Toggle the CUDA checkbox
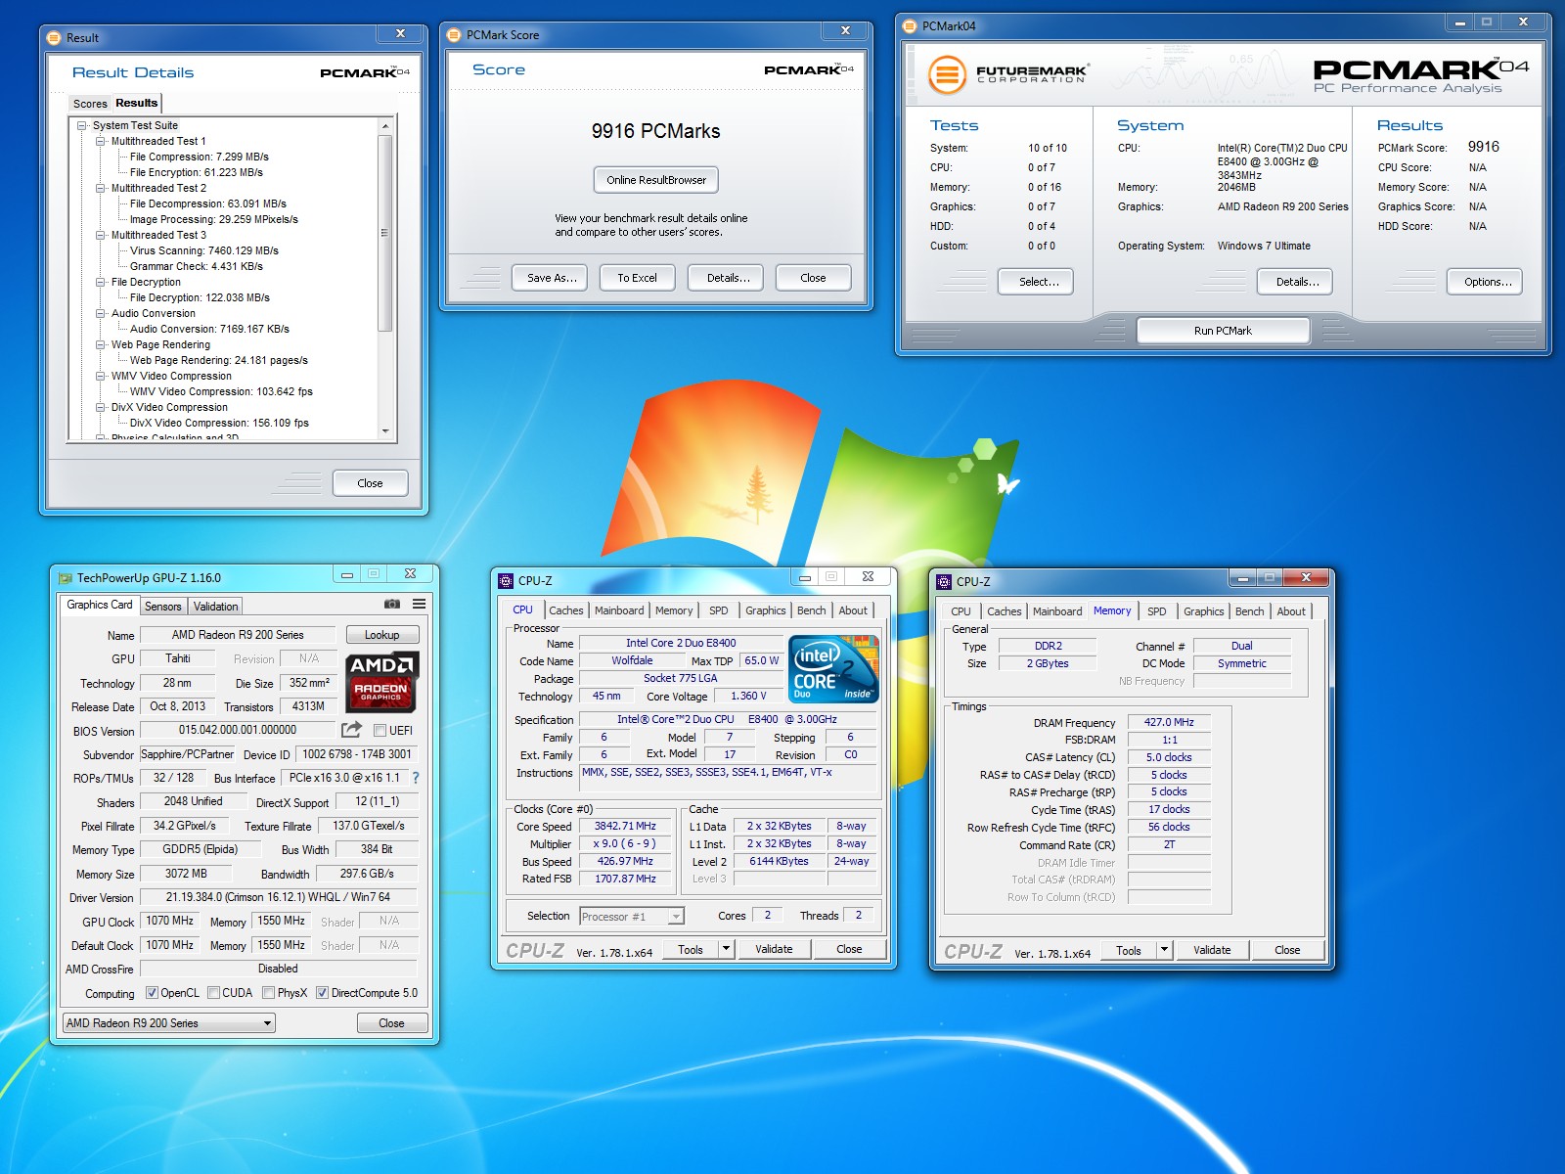 [x=213, y=993]
